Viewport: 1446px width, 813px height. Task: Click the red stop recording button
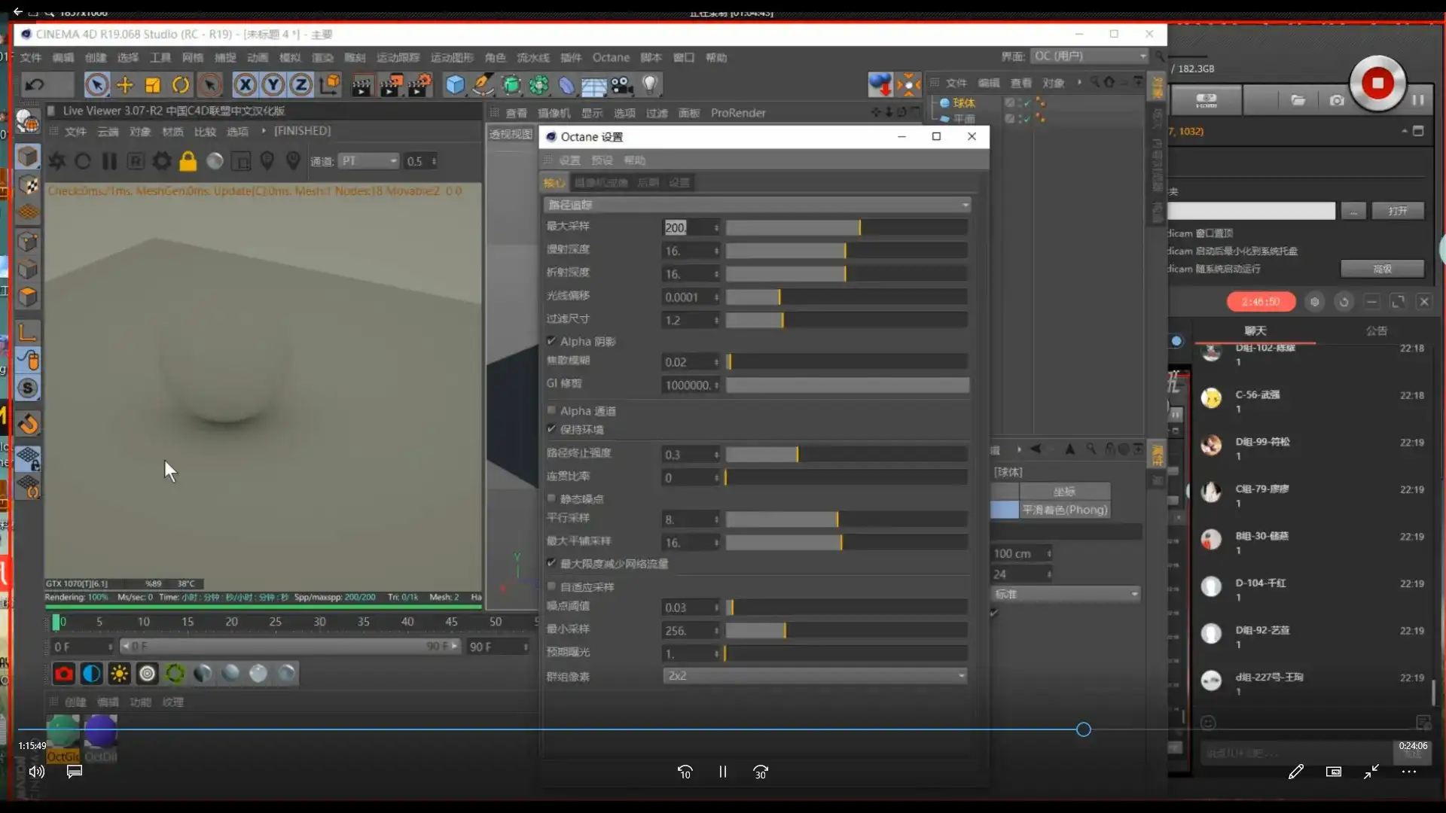click(x=1377, y=84)
